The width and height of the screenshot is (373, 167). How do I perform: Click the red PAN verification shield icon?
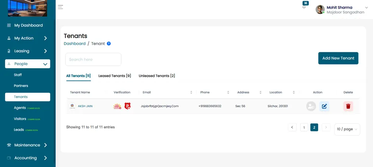[x=127, y=106]
